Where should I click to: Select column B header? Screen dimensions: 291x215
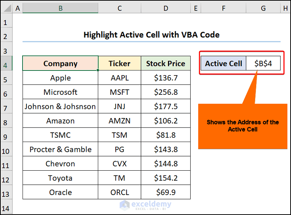point(60,8)
